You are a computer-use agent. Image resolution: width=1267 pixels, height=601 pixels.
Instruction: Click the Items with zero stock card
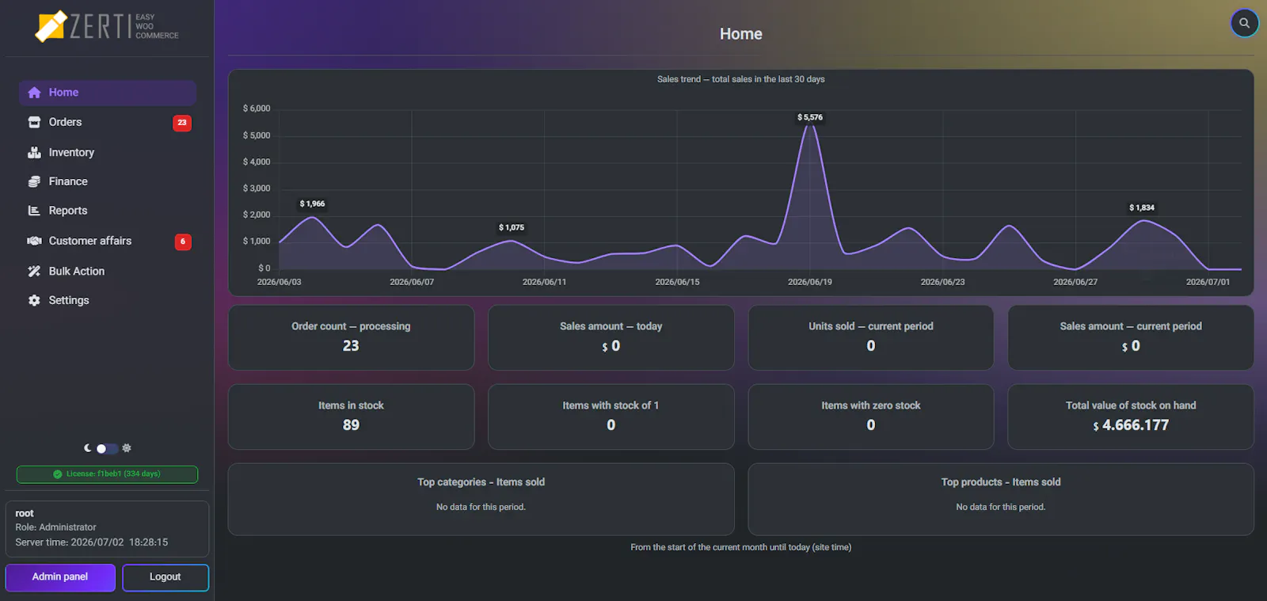(x=871, y=417)
